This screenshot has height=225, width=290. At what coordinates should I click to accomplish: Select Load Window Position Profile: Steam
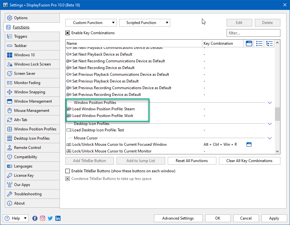(x=170, y=109)
